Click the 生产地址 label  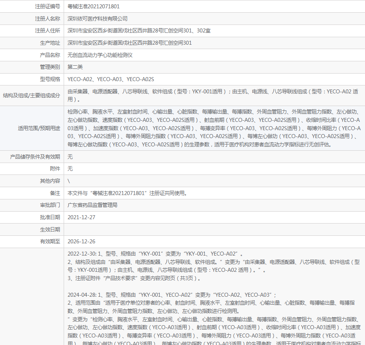[x=50, y=43]
